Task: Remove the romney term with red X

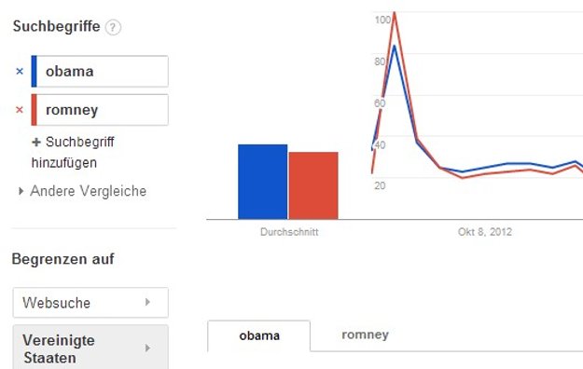Action: (20, 110)
